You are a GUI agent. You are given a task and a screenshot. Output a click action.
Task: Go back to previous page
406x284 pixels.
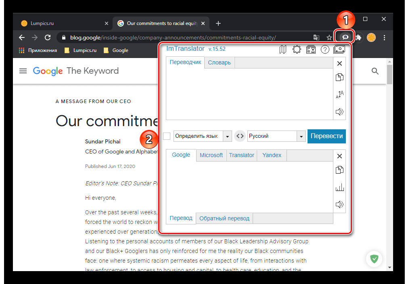point(22,37)
